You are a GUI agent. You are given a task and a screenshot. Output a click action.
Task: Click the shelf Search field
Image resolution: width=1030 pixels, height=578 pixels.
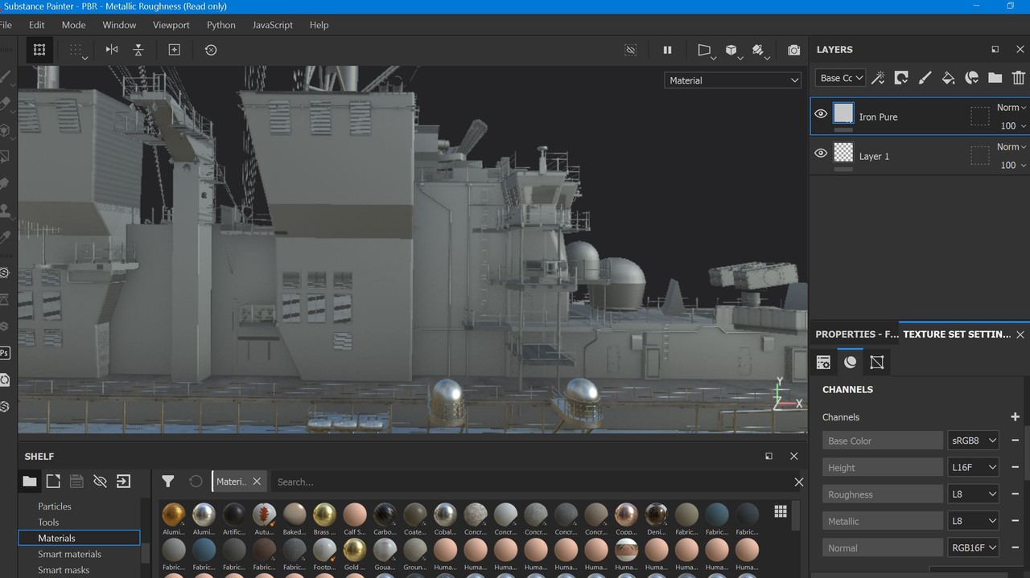tap(531, 482)
